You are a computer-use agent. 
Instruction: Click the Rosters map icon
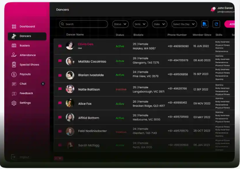(14, 46)
